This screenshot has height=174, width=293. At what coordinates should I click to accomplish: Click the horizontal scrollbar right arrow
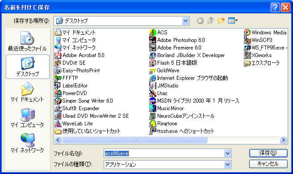(284, 140)
